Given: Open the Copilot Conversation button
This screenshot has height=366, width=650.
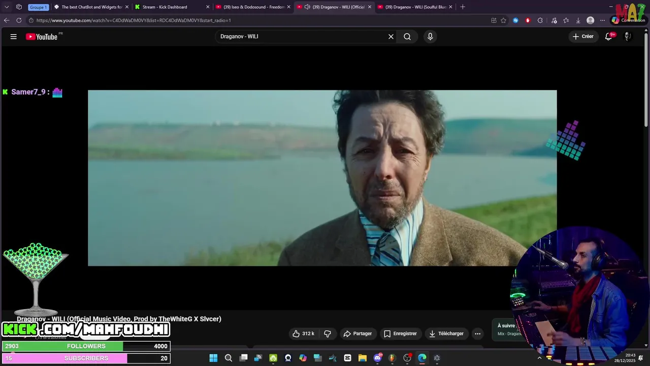Looking at the screenshot, I should 628,20.
